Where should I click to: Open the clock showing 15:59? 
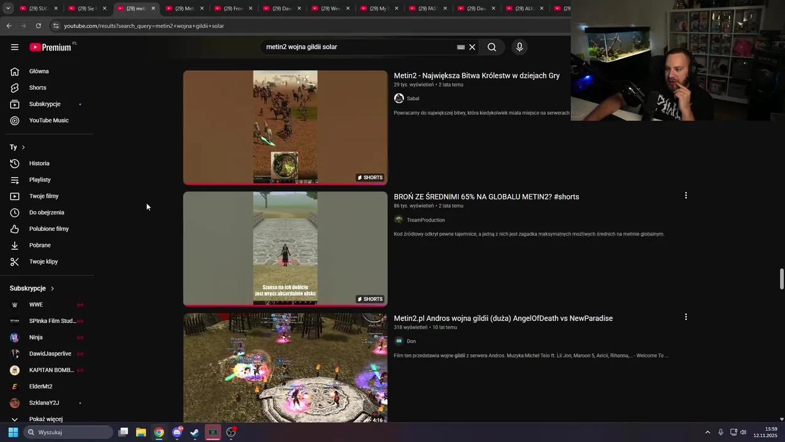[x=767, y=432]
